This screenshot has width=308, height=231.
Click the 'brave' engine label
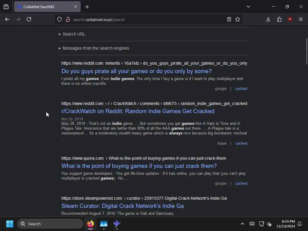[x=222, y=143]
